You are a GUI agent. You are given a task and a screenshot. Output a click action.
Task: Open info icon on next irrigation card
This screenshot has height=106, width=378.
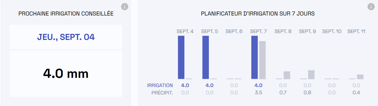[124, 7]
